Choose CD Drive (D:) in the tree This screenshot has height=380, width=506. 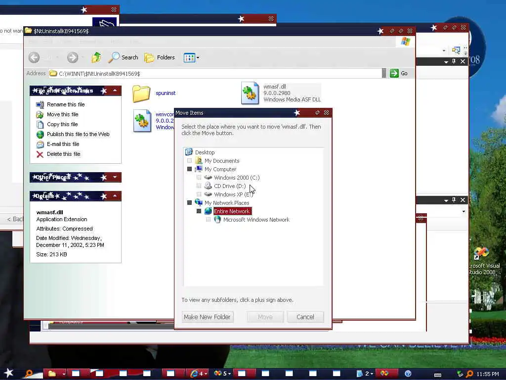click(x=230, y=186)
